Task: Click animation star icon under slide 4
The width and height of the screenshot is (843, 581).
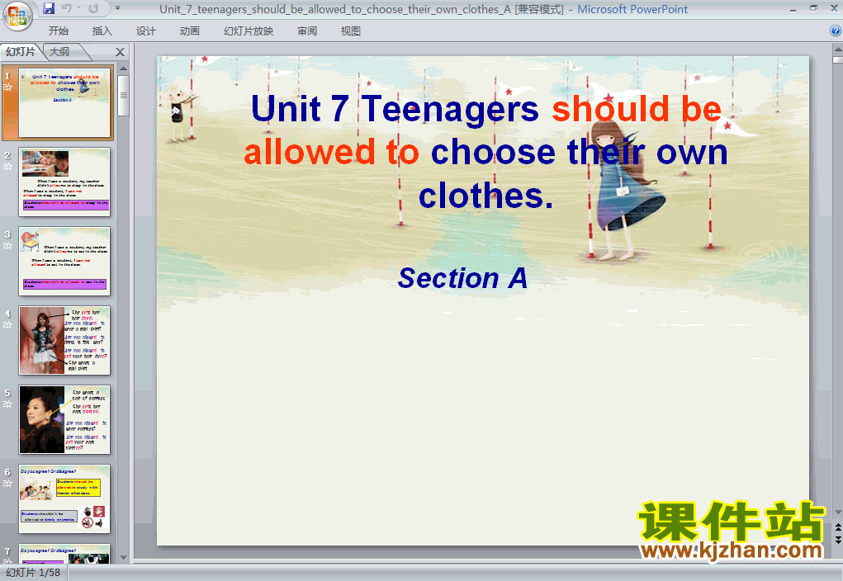Action: tap(7, 325)
